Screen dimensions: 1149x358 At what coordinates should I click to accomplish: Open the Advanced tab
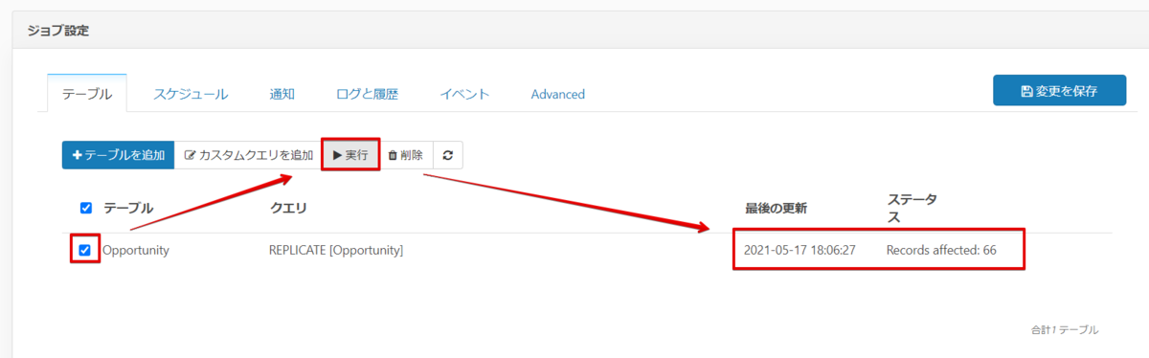558,94
